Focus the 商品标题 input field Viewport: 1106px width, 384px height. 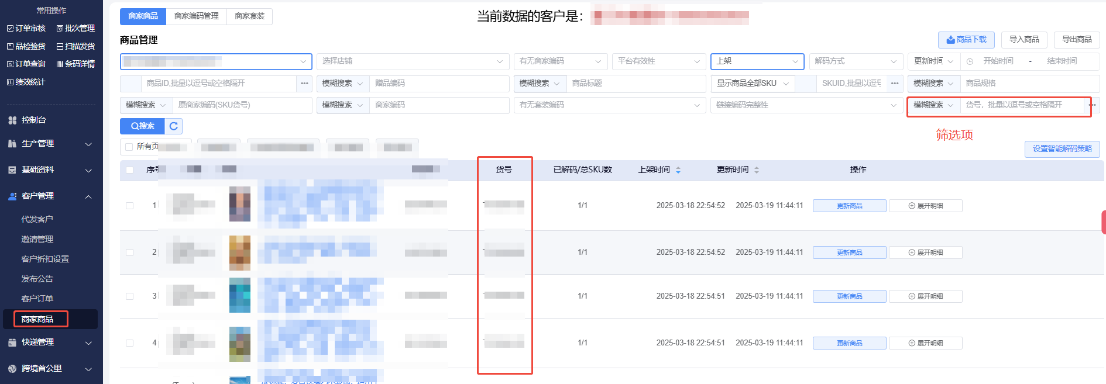coord(636,84)
